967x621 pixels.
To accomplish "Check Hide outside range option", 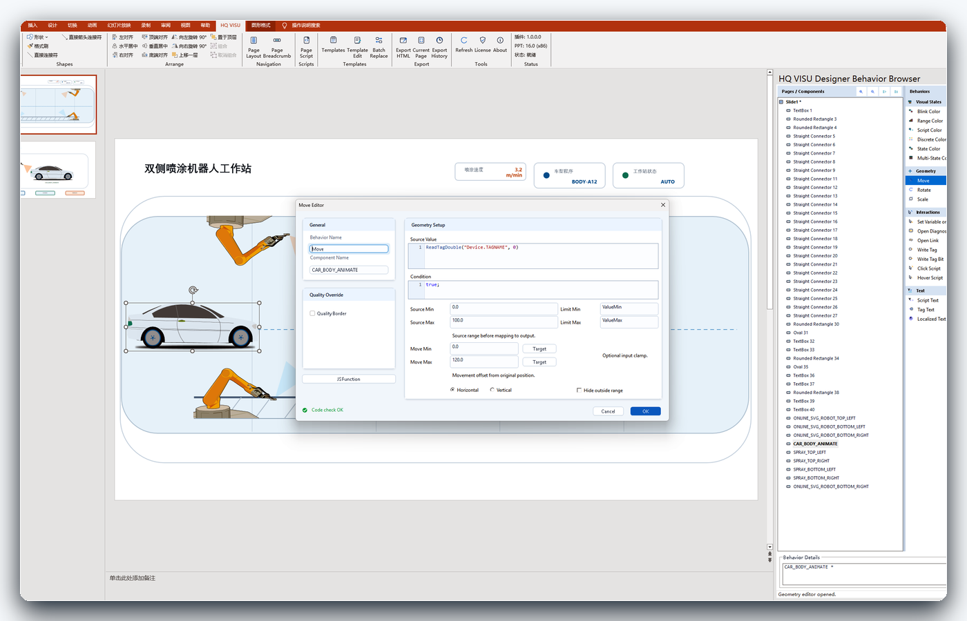I will (579, 391).
